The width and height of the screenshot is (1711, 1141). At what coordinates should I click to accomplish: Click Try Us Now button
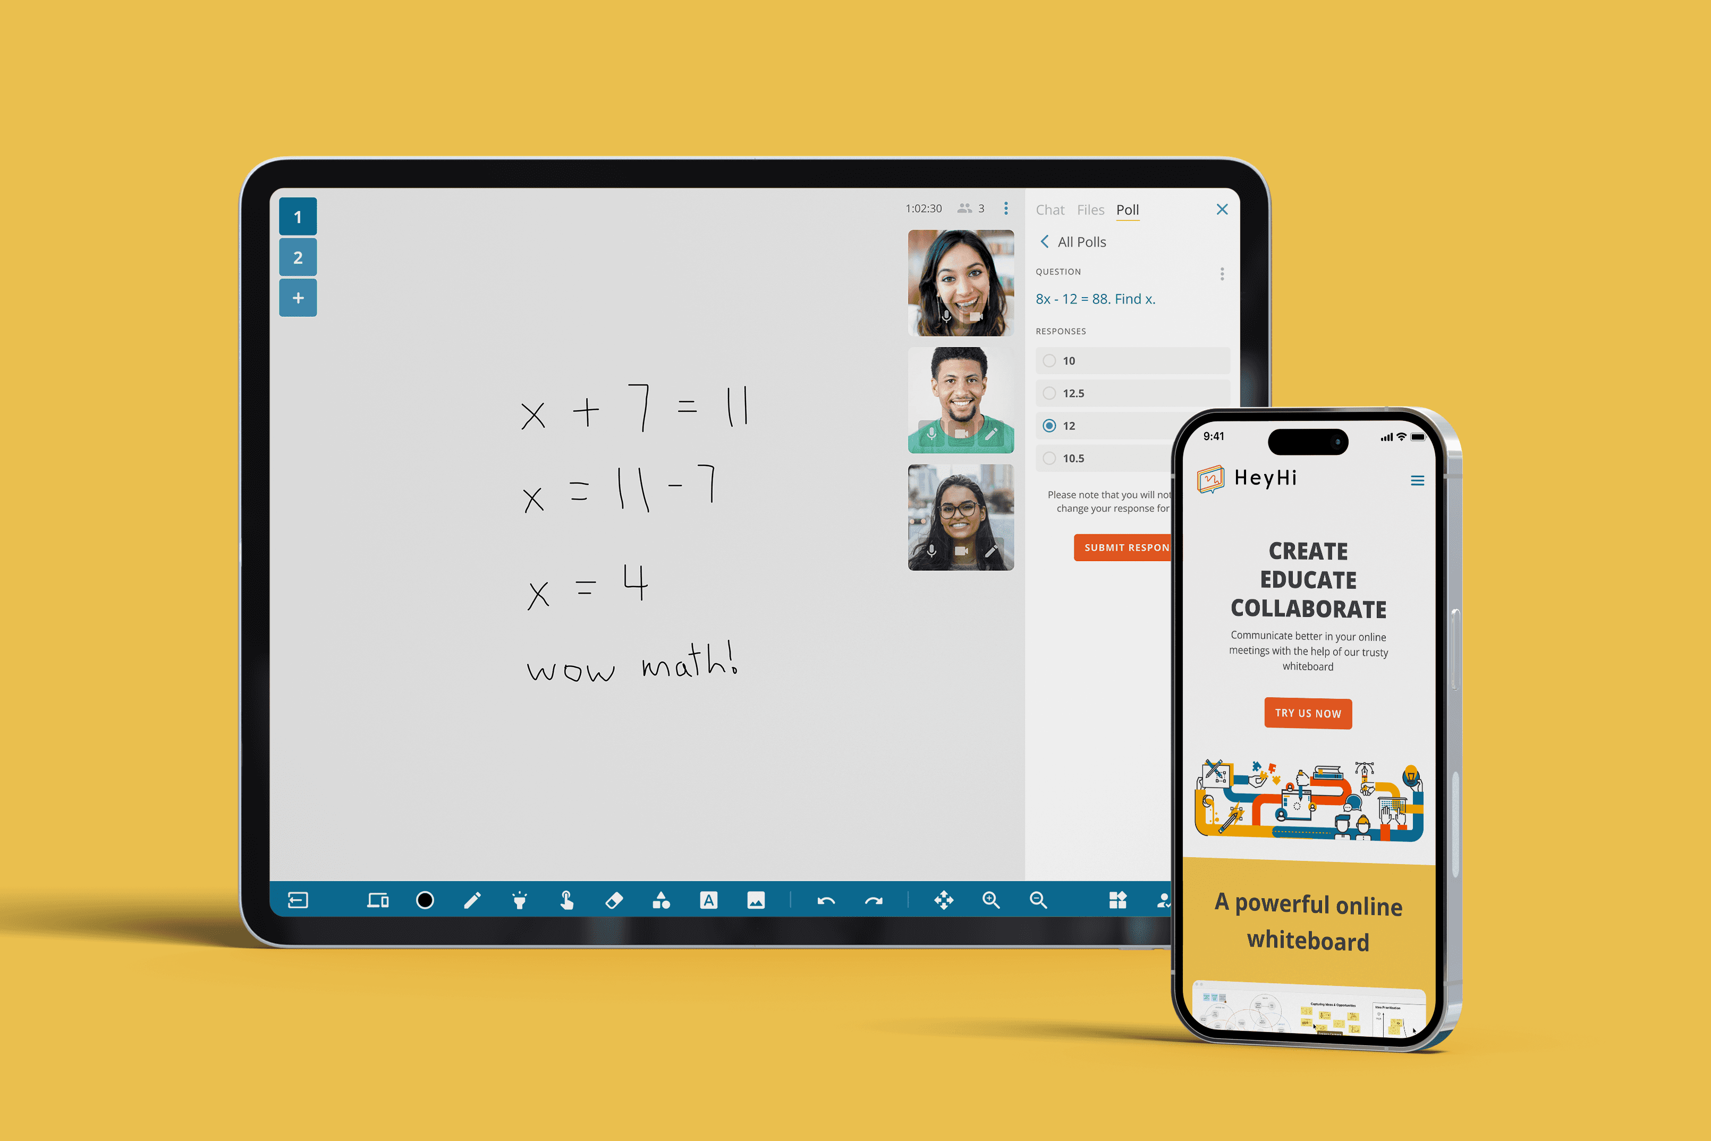tap(1308, 712)
